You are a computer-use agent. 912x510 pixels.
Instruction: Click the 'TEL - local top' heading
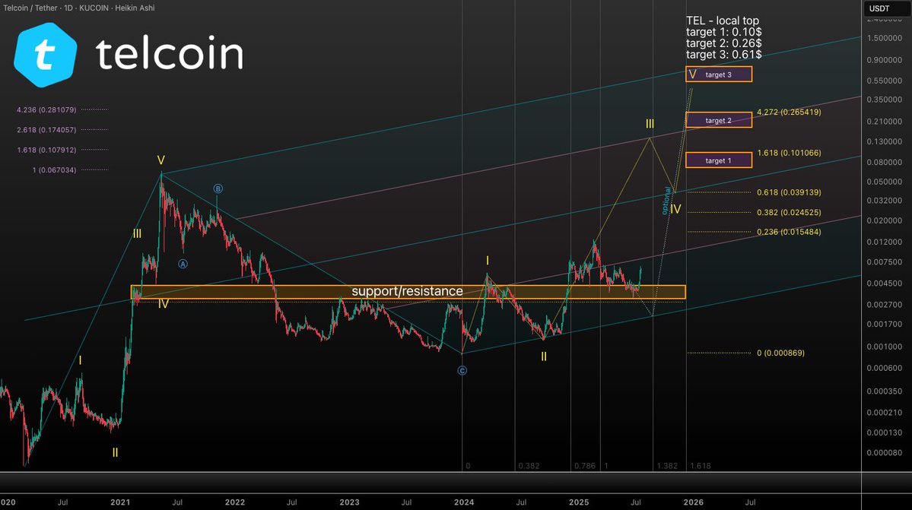[x=723, y=21]
